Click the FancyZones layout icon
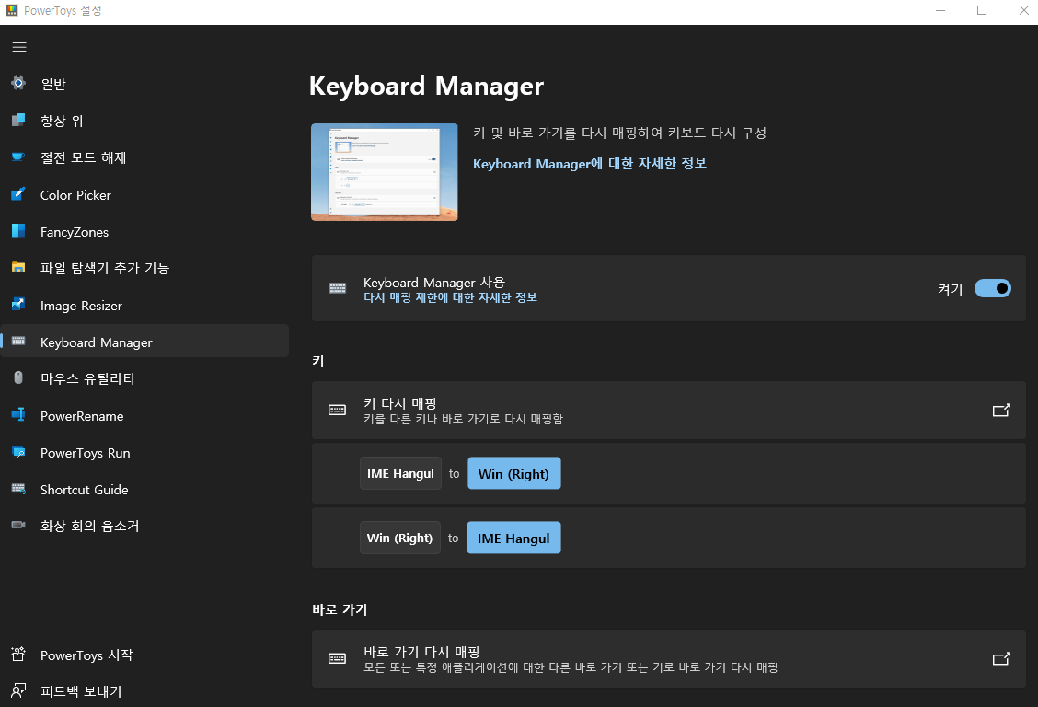 [x=18, y=231]
